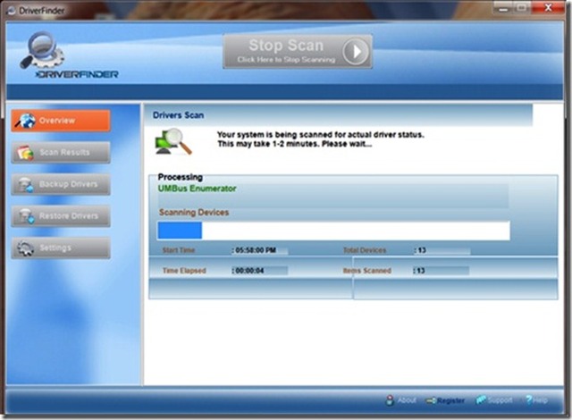Click the DriverFinder magnifier logo
Screen dimensions: 572x420
(x=43, y=50)
